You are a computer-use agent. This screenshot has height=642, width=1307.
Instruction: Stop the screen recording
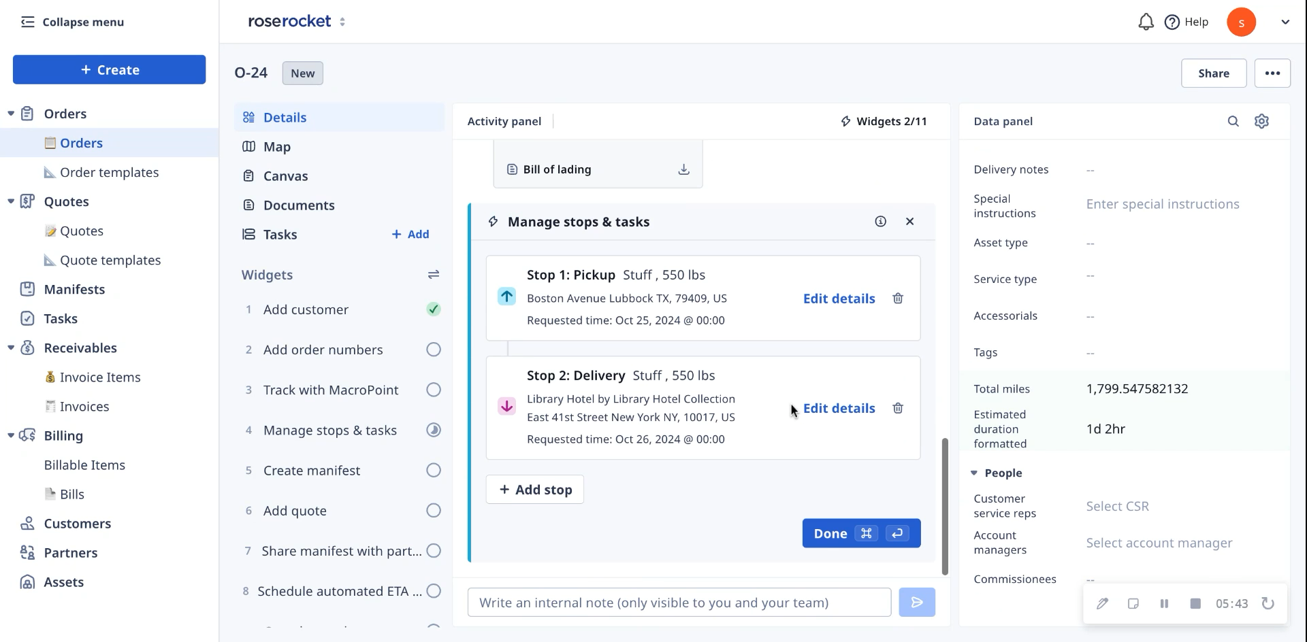pyautogui.click(x=1195, y=603)
